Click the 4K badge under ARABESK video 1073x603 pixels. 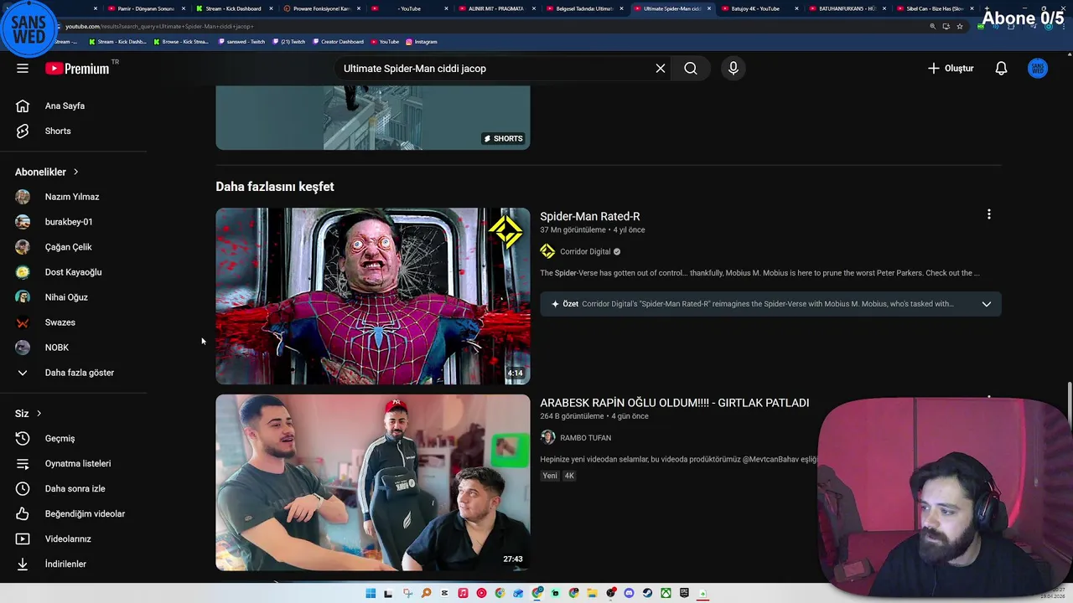pyautogui.click(x=569, y=476)
